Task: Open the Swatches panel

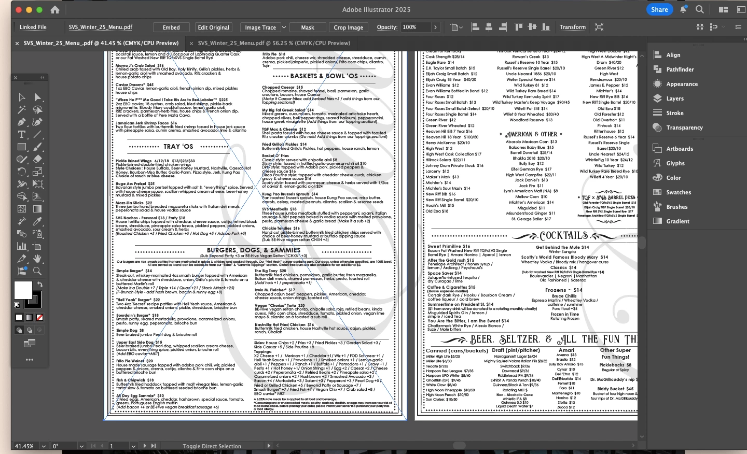Action: pos(679,192)
